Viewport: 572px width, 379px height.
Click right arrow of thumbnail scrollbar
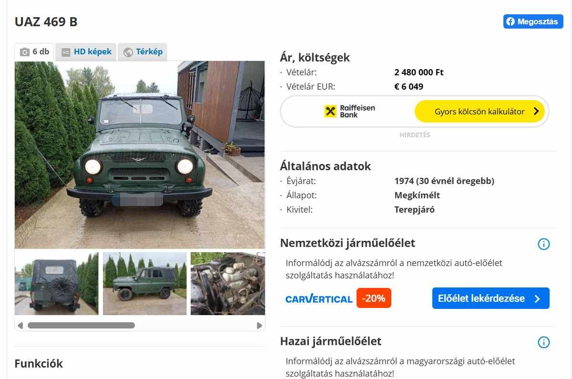[x=259, y=326]
